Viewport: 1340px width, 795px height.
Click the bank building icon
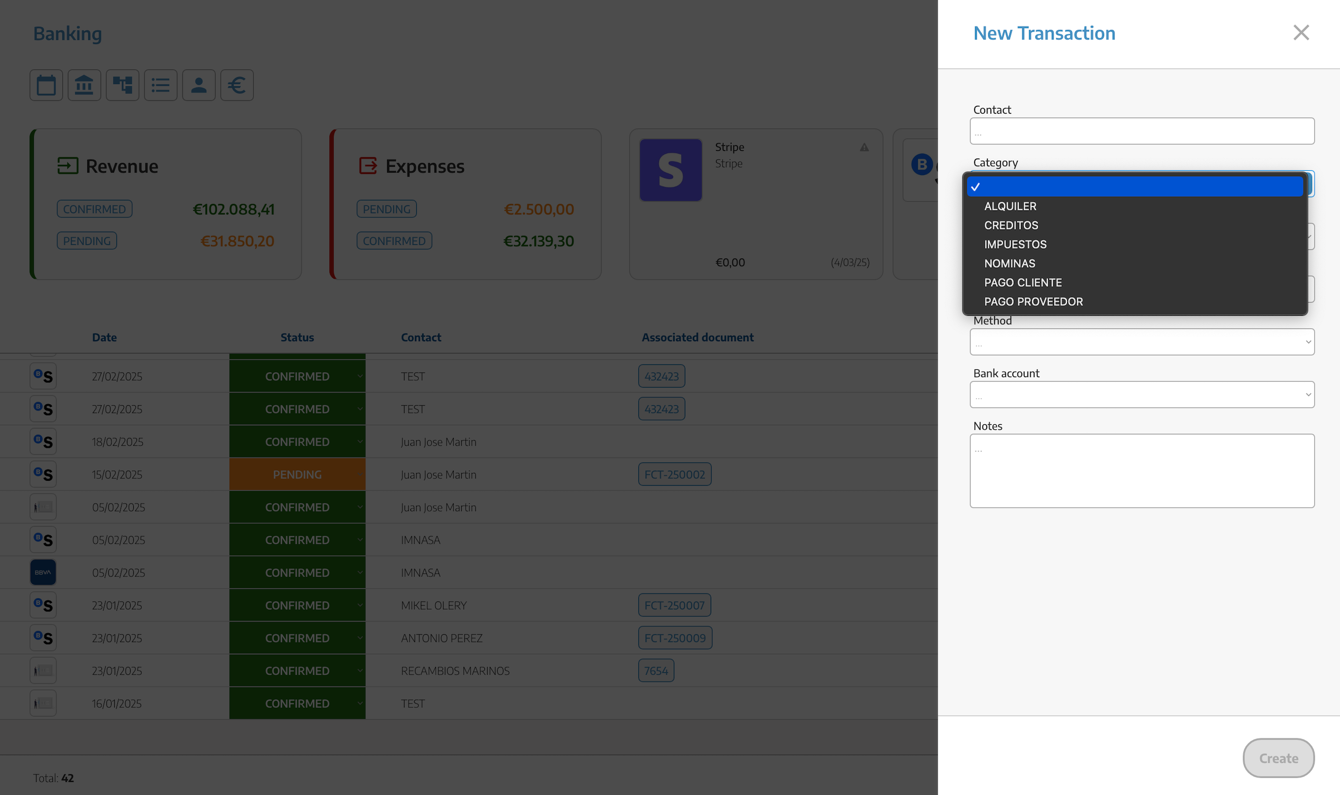(84, 85)
